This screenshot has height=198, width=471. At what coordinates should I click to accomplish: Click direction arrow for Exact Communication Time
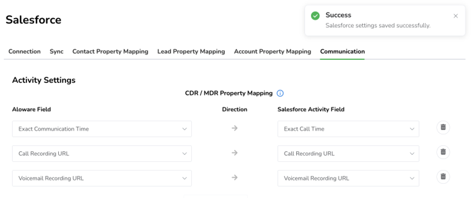[x=235, y=128]
